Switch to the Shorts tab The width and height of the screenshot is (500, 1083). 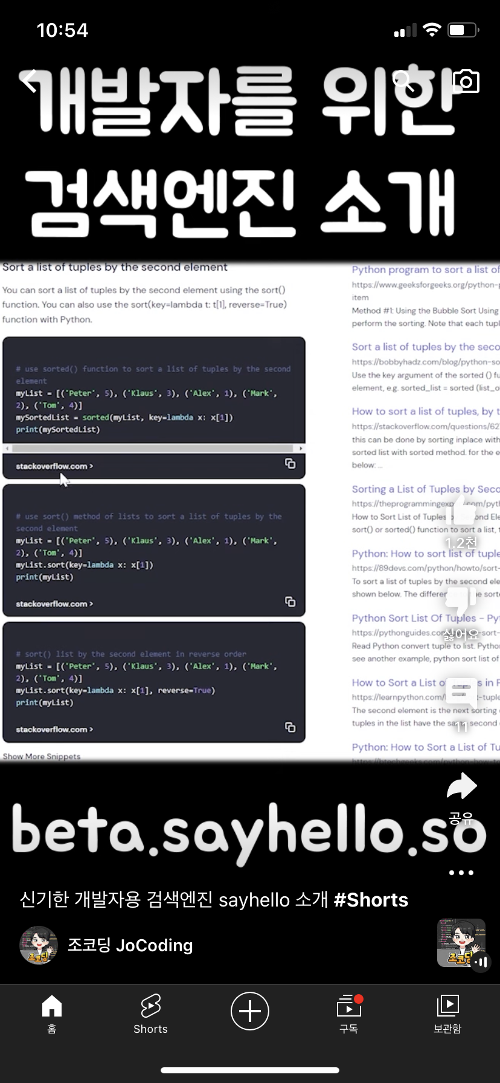click(x=150, y=1014)
